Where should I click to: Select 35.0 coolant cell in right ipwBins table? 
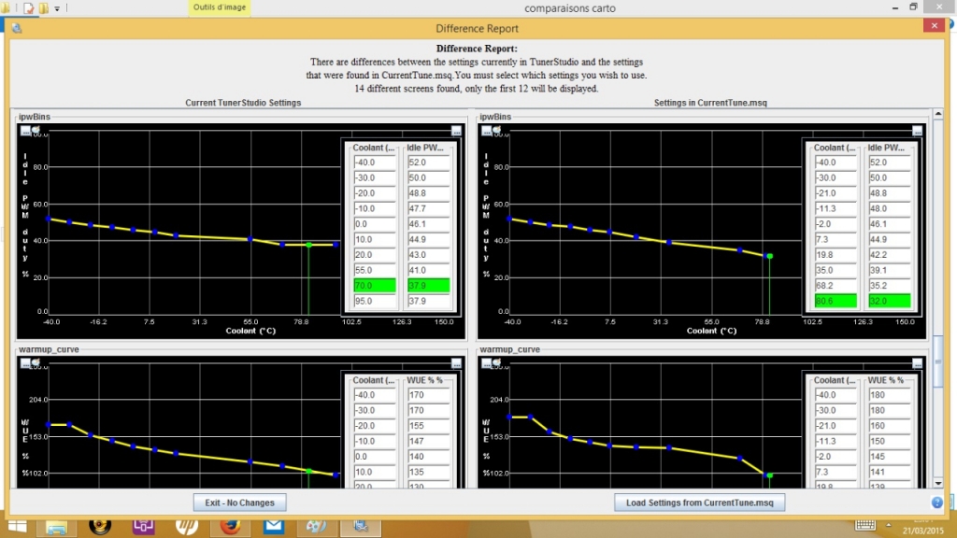[836, 270]
